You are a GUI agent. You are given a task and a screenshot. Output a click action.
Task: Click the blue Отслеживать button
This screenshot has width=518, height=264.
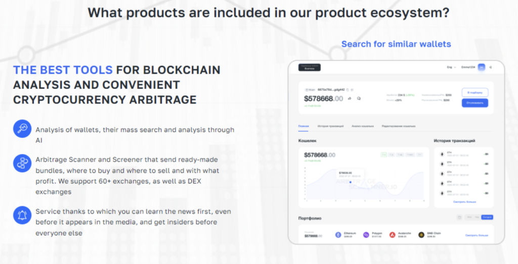[x=474, y=103]
